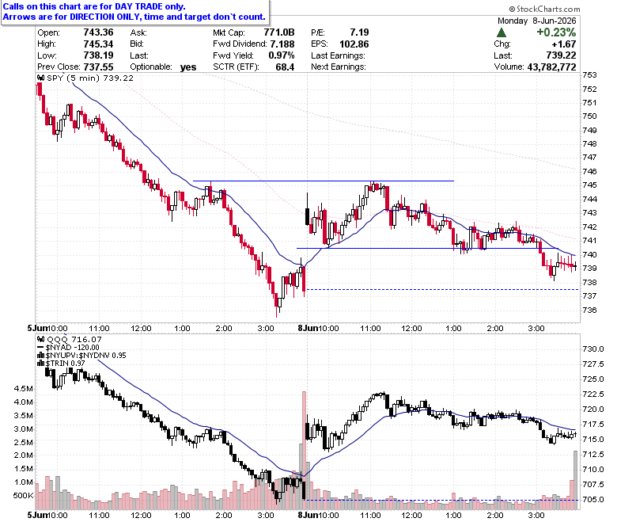The width and height of the screenshot is (617, 522).
Task: Click the bar icon beside $NYUPV:$NYDNV
Action: (x=40, y=356)
